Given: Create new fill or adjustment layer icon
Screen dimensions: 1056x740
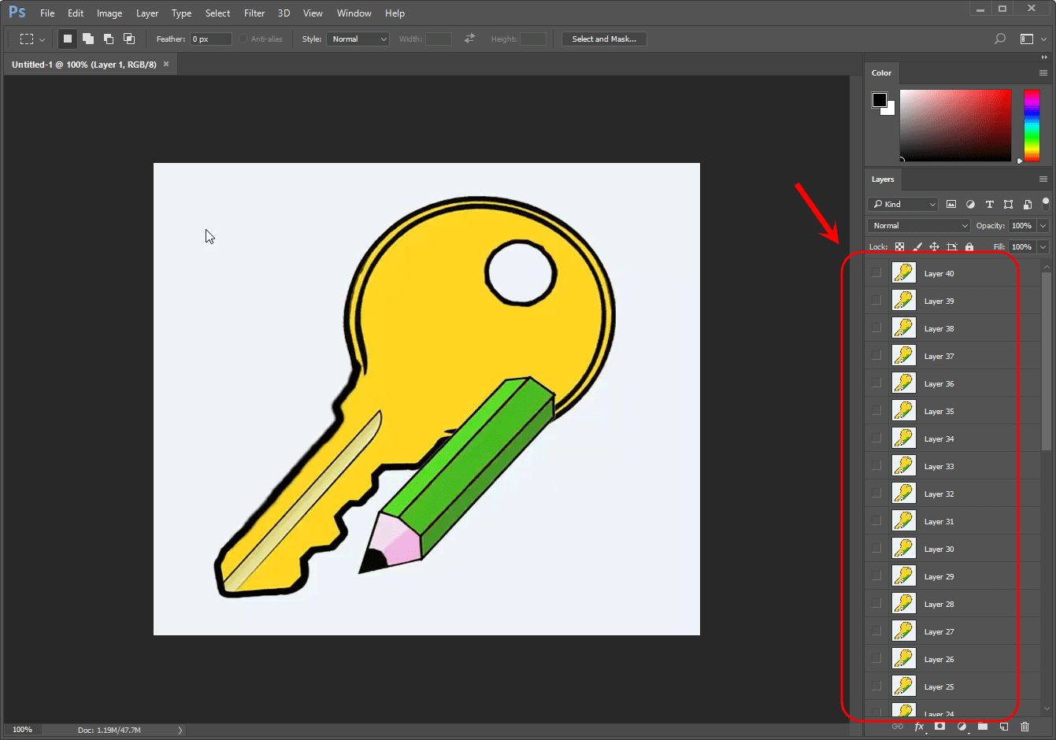Looking at the screenshot, I should click(962, 727).
